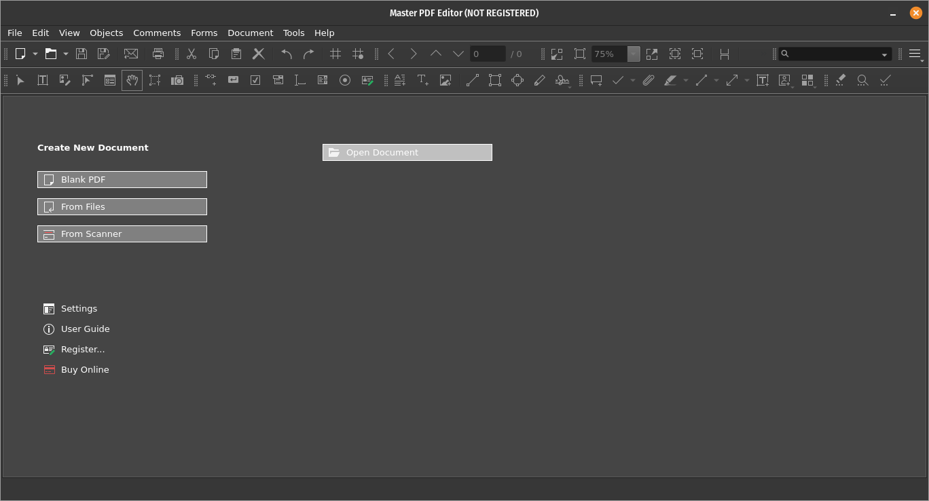Select the Edit Document arrow tool
929x501 pixels.
coord(20,80)
